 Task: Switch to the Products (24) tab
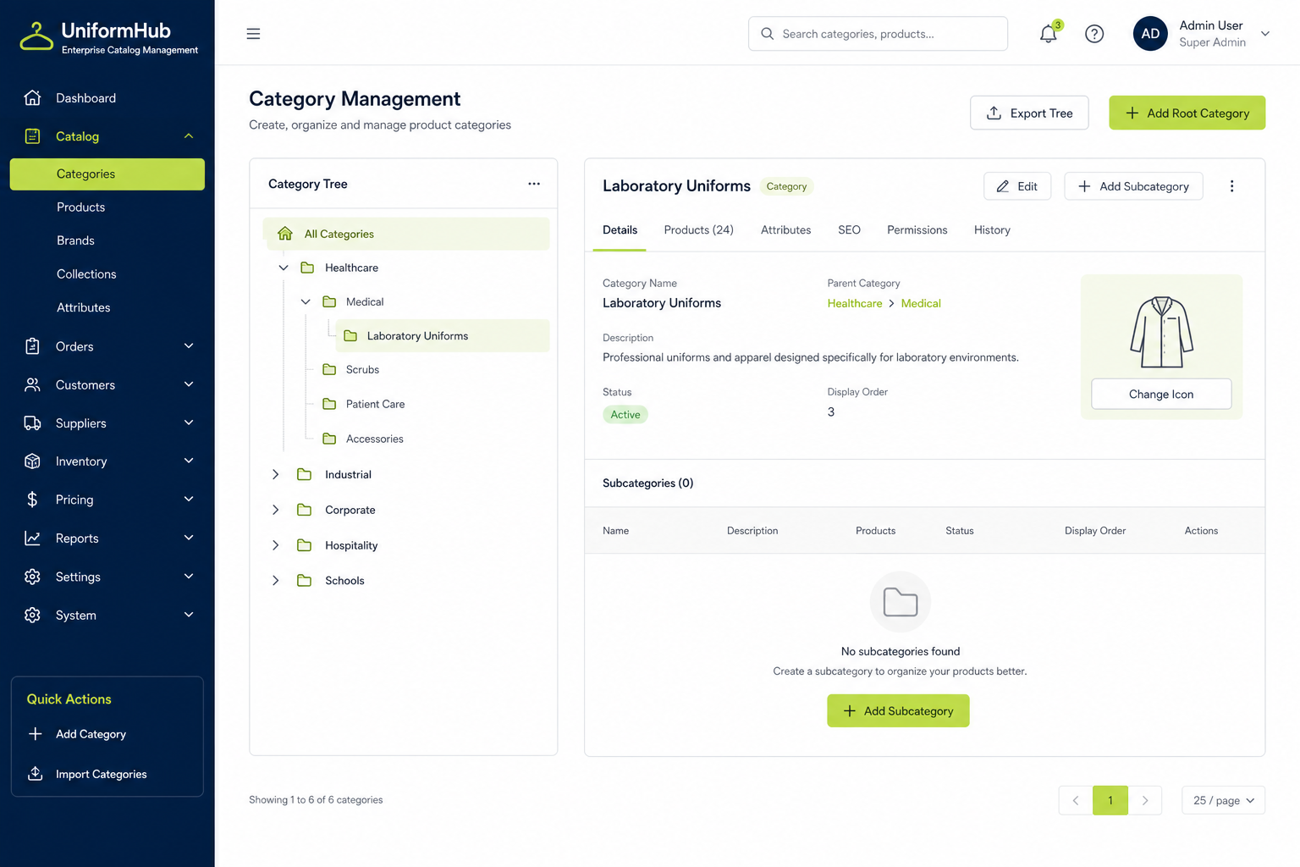click(698, 230)
